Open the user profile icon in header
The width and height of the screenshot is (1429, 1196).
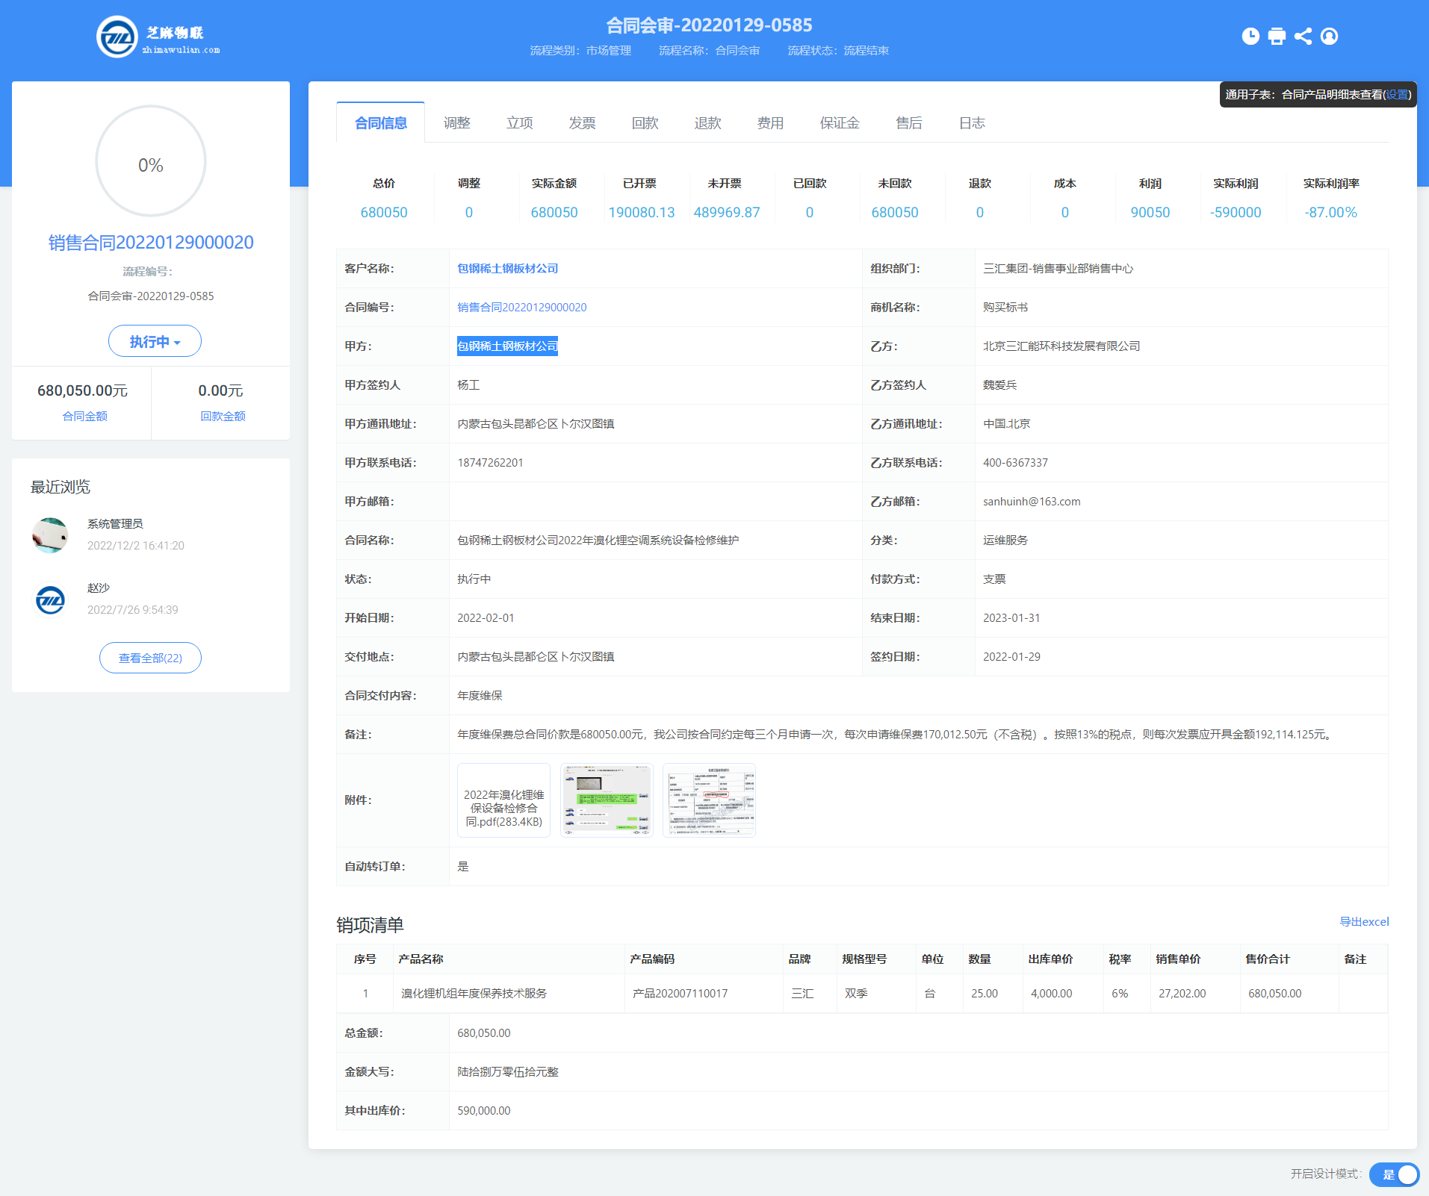(1329, 36)
